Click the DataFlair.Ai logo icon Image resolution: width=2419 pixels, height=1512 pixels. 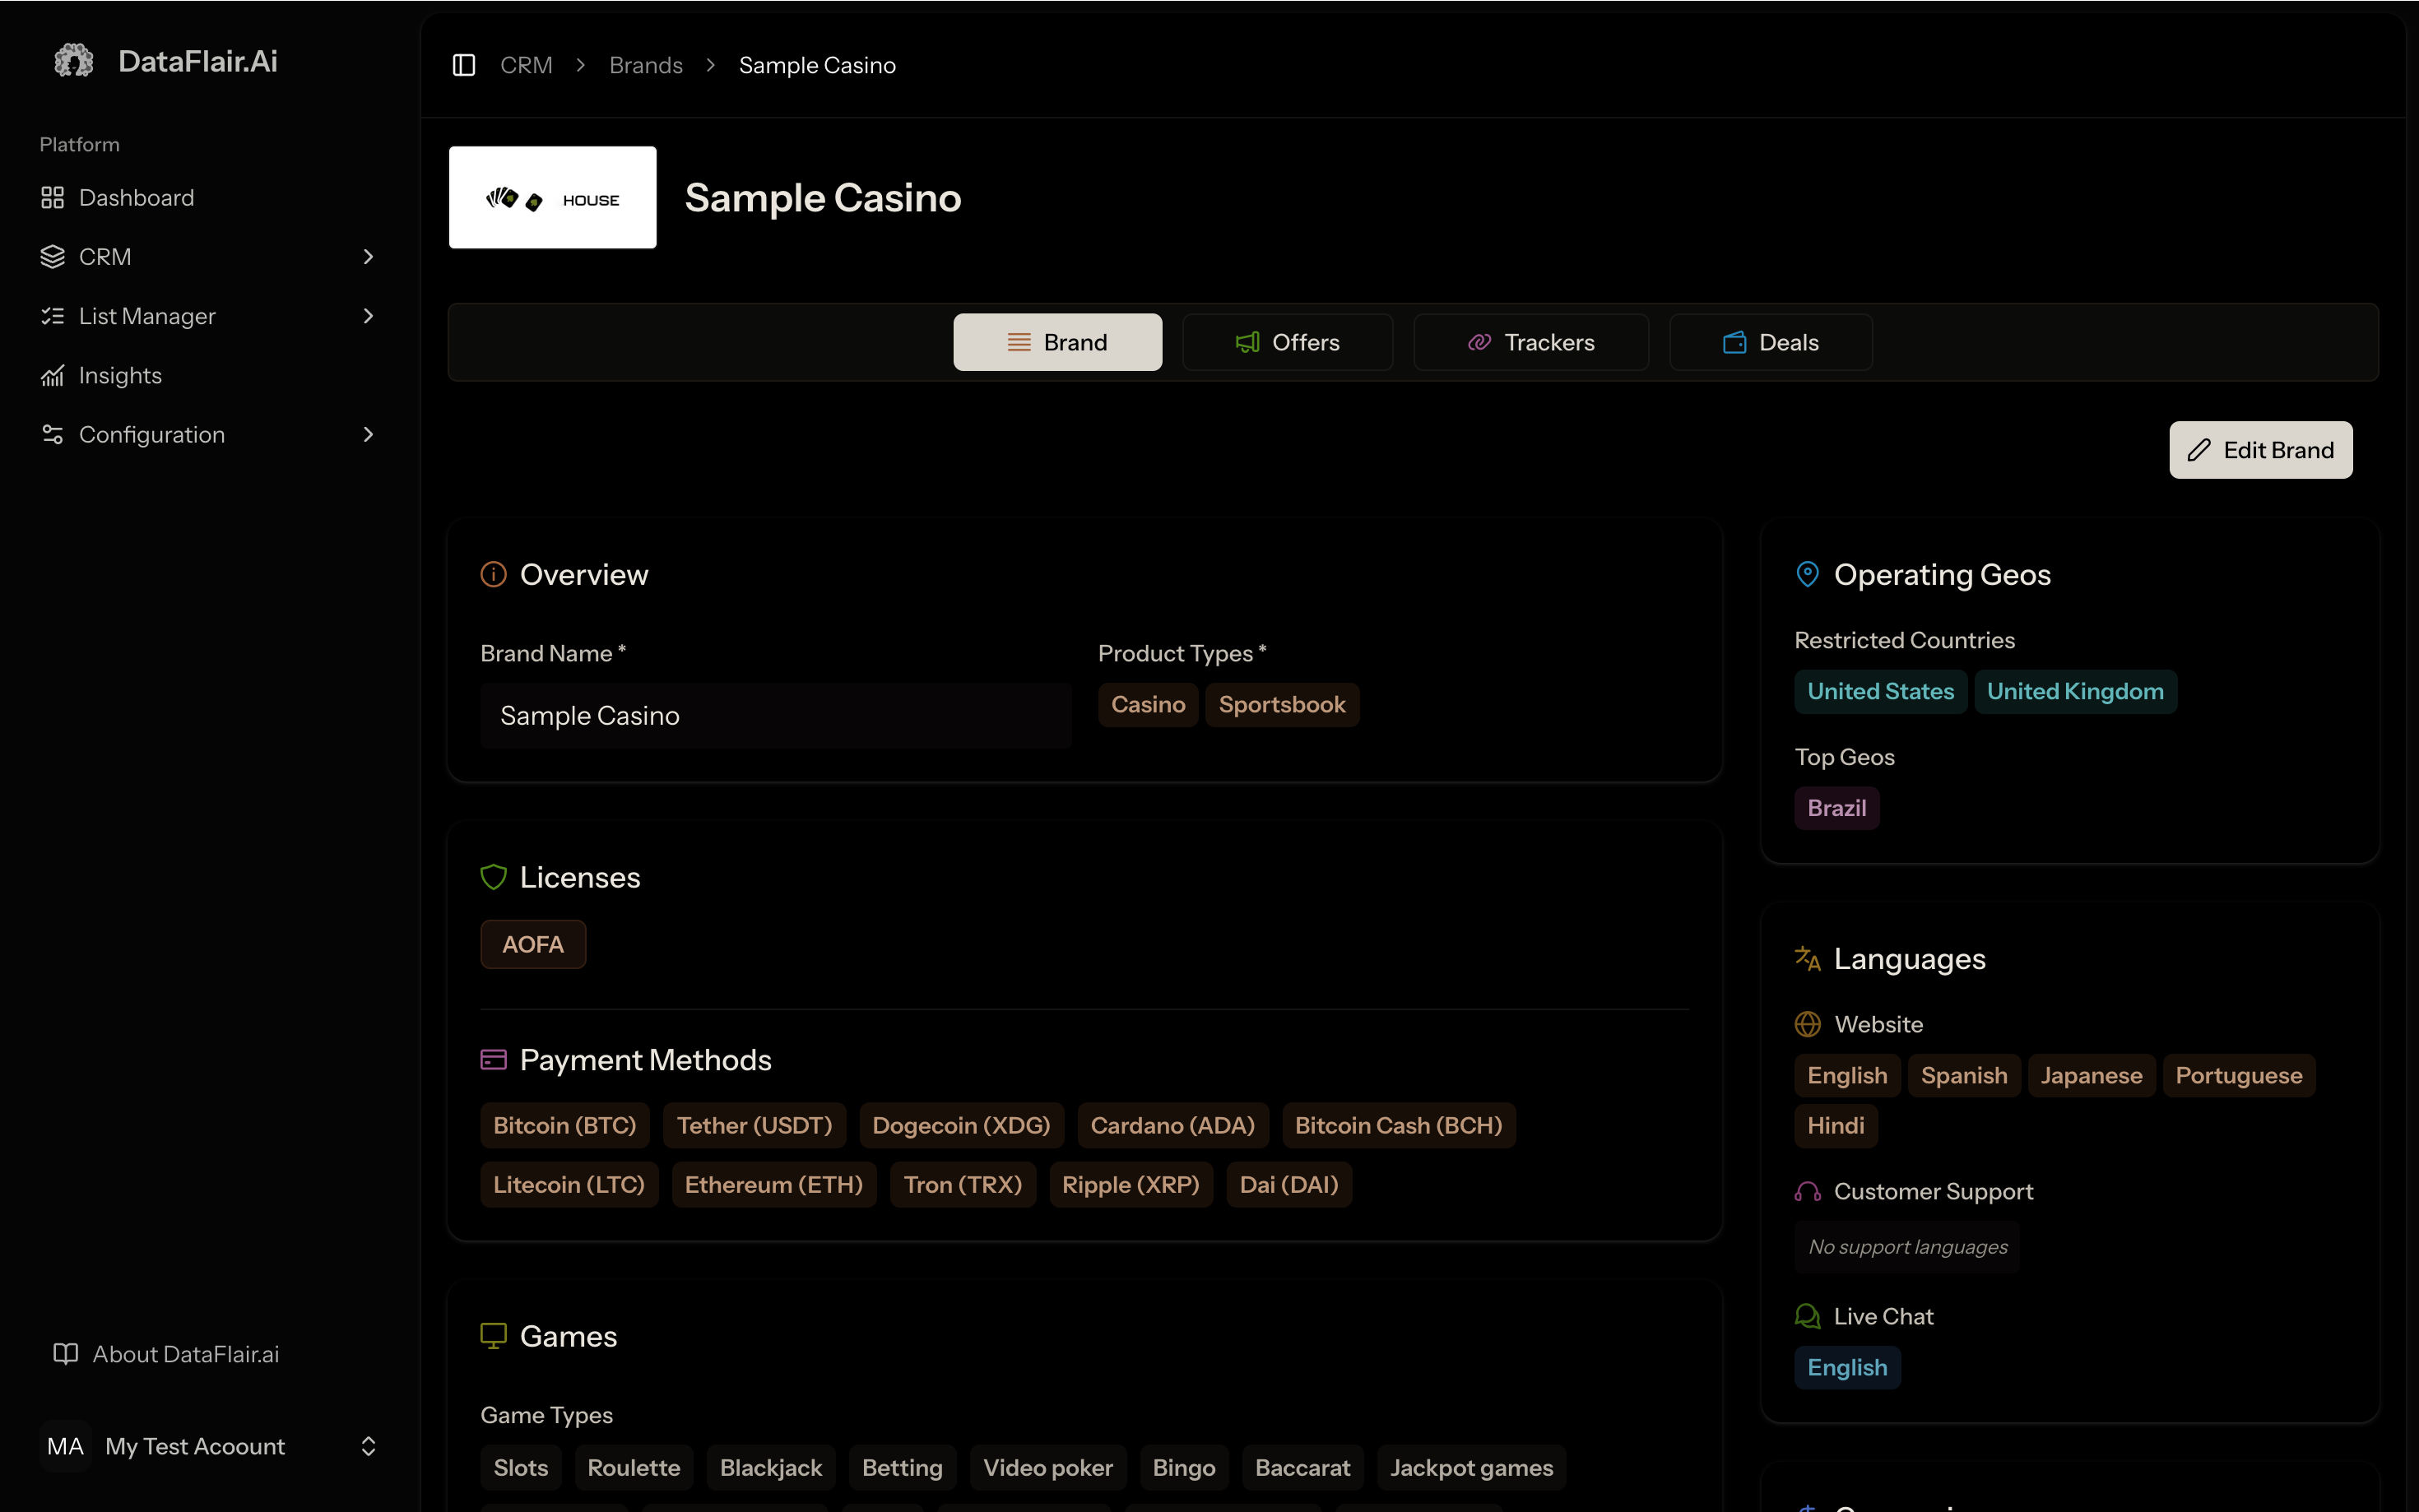click(x=73, y=61)
